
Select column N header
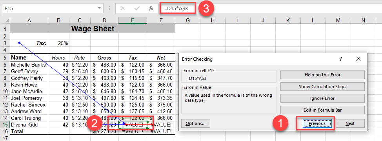click(364, 21)
